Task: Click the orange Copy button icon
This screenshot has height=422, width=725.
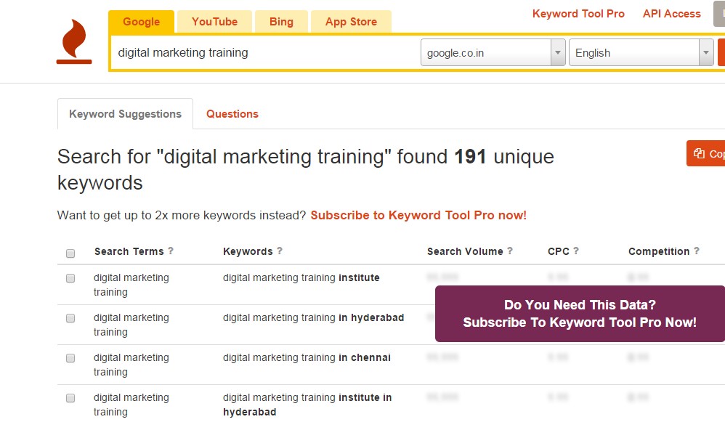Action: pos(699,153)
